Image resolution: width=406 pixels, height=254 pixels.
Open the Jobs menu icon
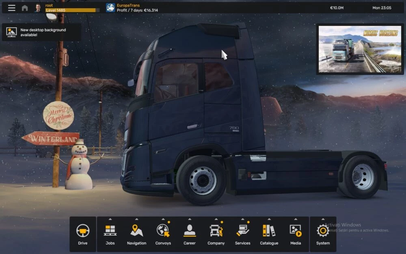(110, 231)
